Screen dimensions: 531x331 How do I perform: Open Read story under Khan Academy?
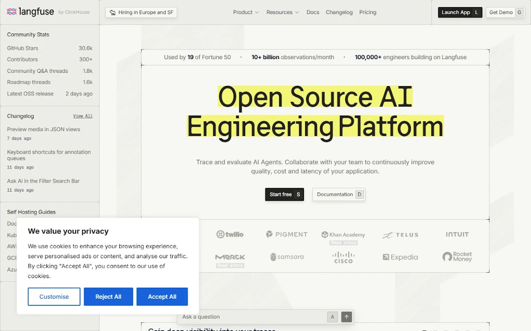click(x=343, y=243)
